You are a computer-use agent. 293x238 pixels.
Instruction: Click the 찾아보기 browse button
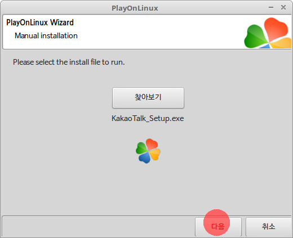click(148, 98)
